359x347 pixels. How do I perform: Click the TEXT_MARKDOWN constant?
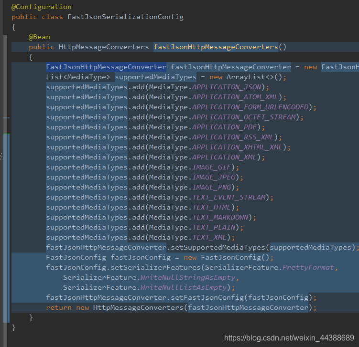coord(220,217)
